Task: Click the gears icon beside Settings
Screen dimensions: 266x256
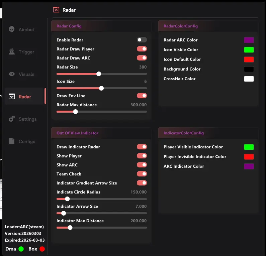Action: tap(12, 119)
